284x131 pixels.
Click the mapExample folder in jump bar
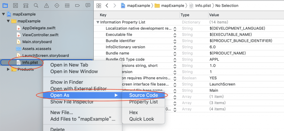[x=157, y=6]
